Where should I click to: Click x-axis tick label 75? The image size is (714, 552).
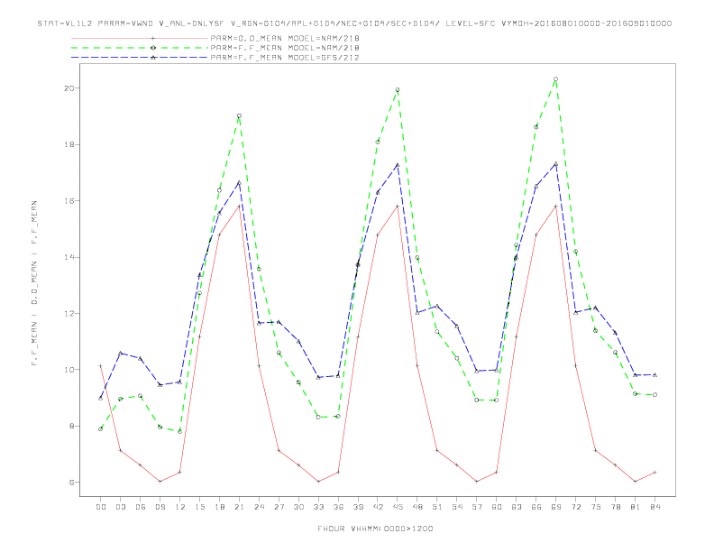pyautogui.click(x=596, y=507)
